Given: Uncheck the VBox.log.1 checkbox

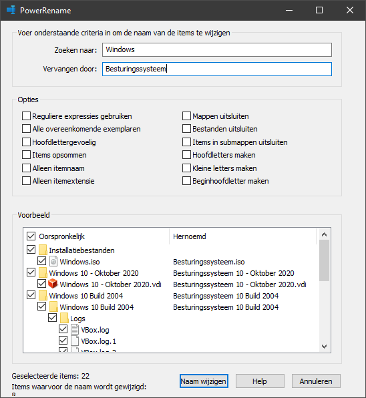Looking at the screenshot, I should [x=63, y=340].
